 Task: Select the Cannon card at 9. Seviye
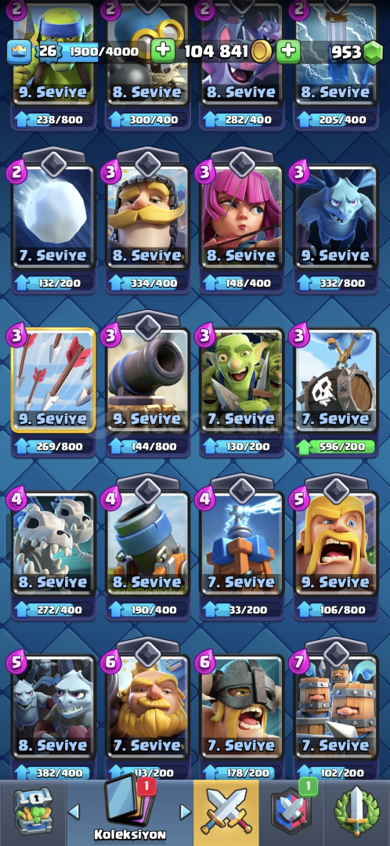click(147, 380)
